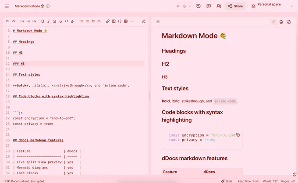
Task: Insert an image
Action: tap(114, 21)
